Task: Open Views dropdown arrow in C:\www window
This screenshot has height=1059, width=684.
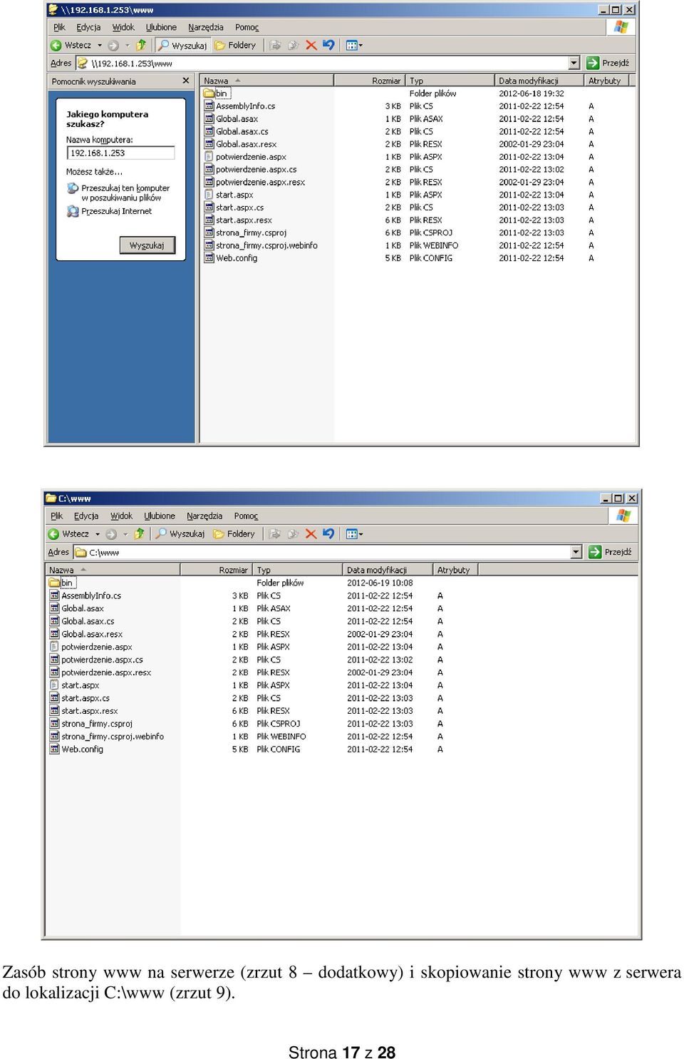Action: 361,533
